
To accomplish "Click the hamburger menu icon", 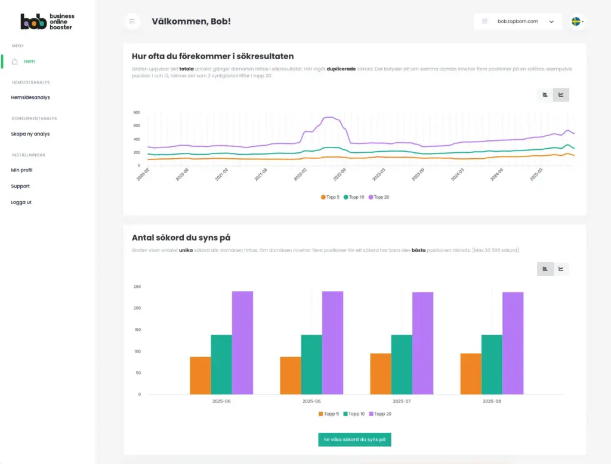I will (132, 21).
